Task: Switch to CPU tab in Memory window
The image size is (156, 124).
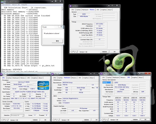Action: 73,10
